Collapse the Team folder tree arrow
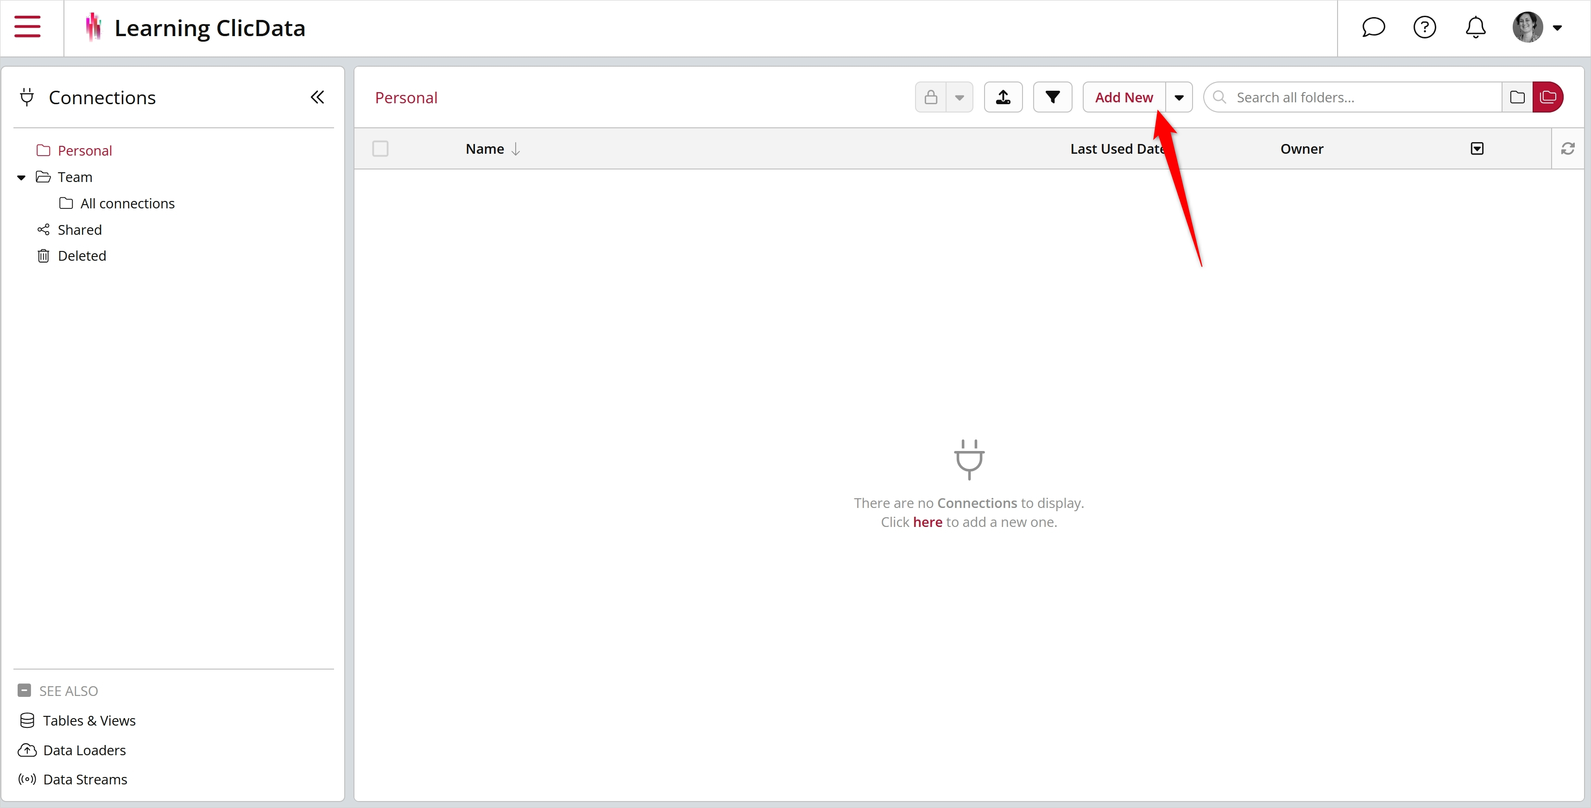1591x808 pixels. pyautogui.click(x=21, y=178)
